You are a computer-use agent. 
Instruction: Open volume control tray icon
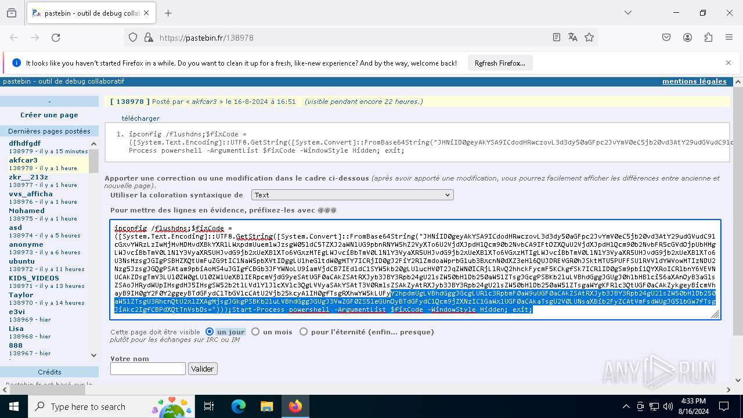tap(668, 406)
